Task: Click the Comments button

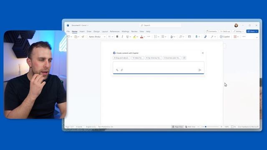Action: (x=211, y=31)
